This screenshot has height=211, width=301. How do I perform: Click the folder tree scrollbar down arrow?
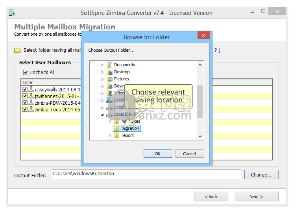click(200, 136)
